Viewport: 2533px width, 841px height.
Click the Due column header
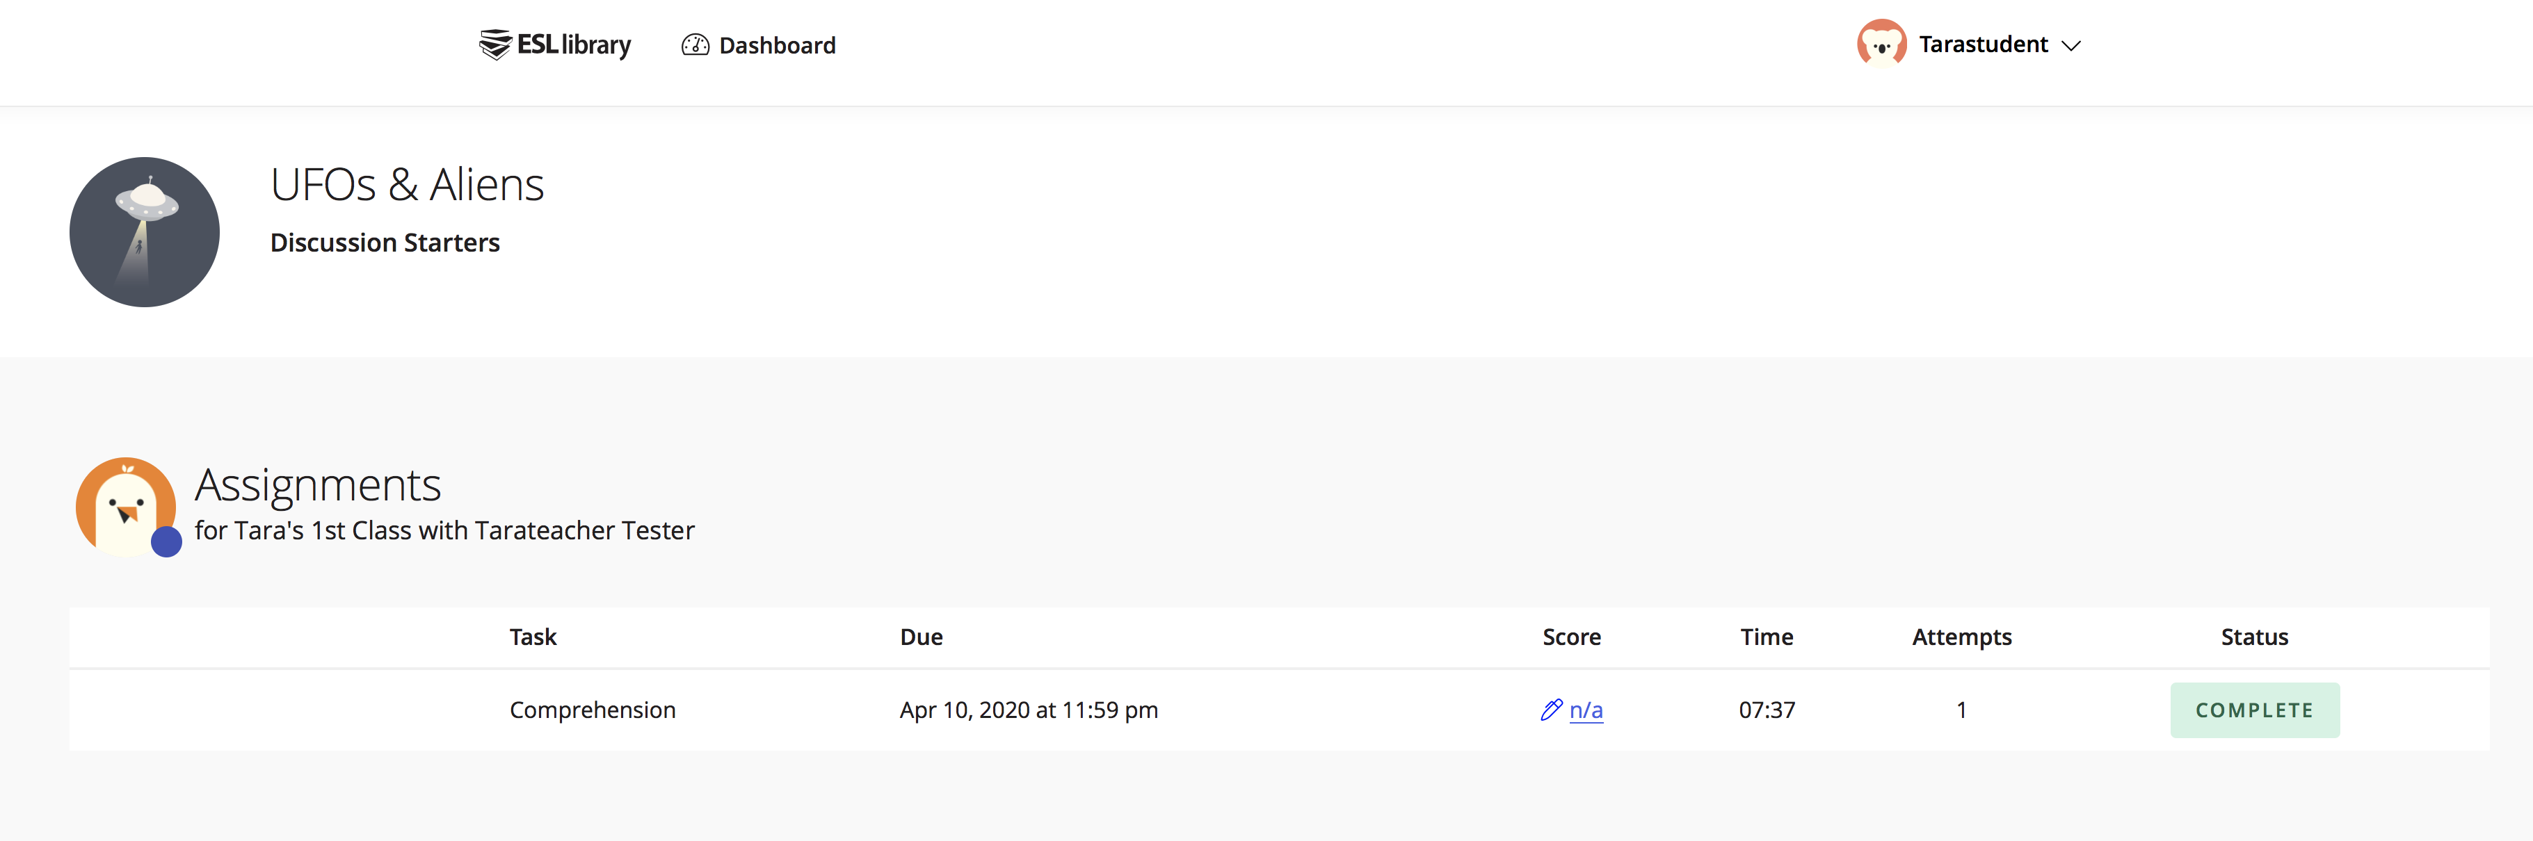pos(920,637)
